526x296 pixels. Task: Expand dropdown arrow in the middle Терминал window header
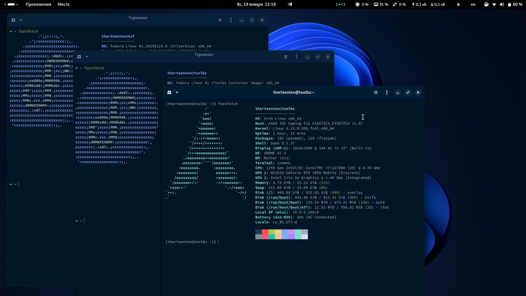[87, 57]
